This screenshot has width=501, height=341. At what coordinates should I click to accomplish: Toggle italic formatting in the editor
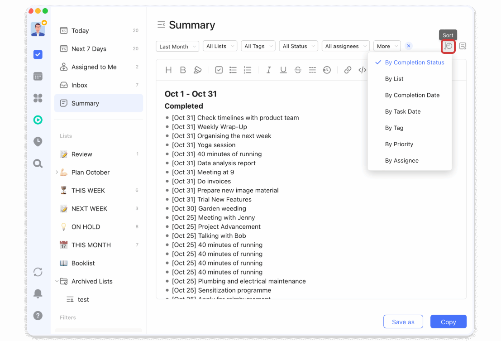[x=269, y=70]
